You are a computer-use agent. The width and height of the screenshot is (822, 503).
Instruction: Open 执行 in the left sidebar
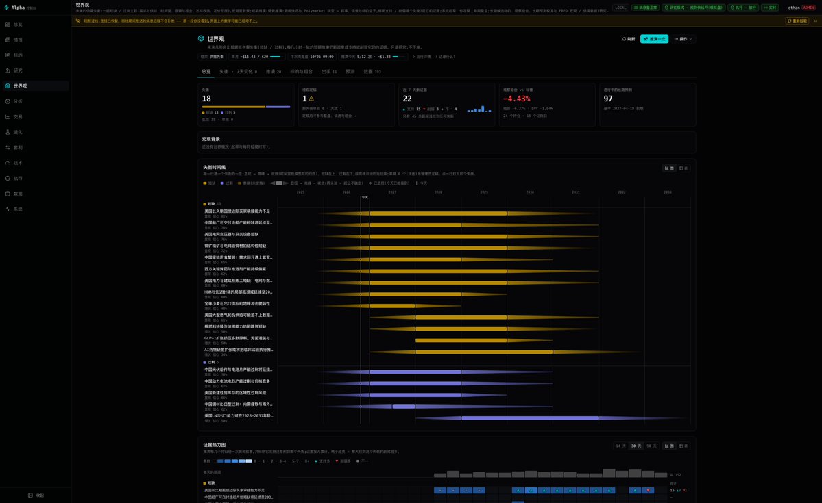coord(35,178)
